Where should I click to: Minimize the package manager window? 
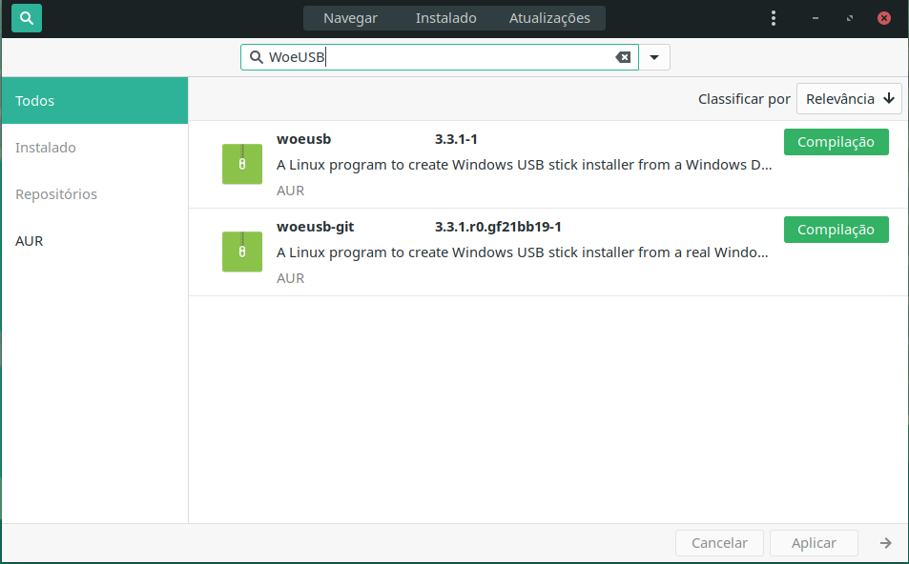[x=816, y=18]
